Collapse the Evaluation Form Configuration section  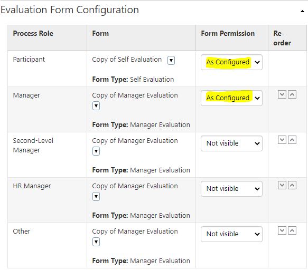coord(302,12)
